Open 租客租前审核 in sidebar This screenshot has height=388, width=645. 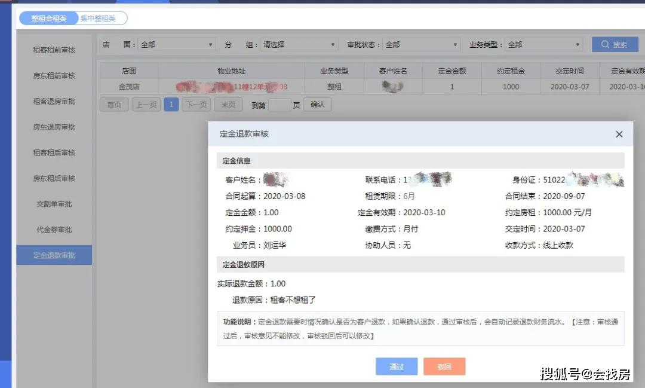[54, 50]
